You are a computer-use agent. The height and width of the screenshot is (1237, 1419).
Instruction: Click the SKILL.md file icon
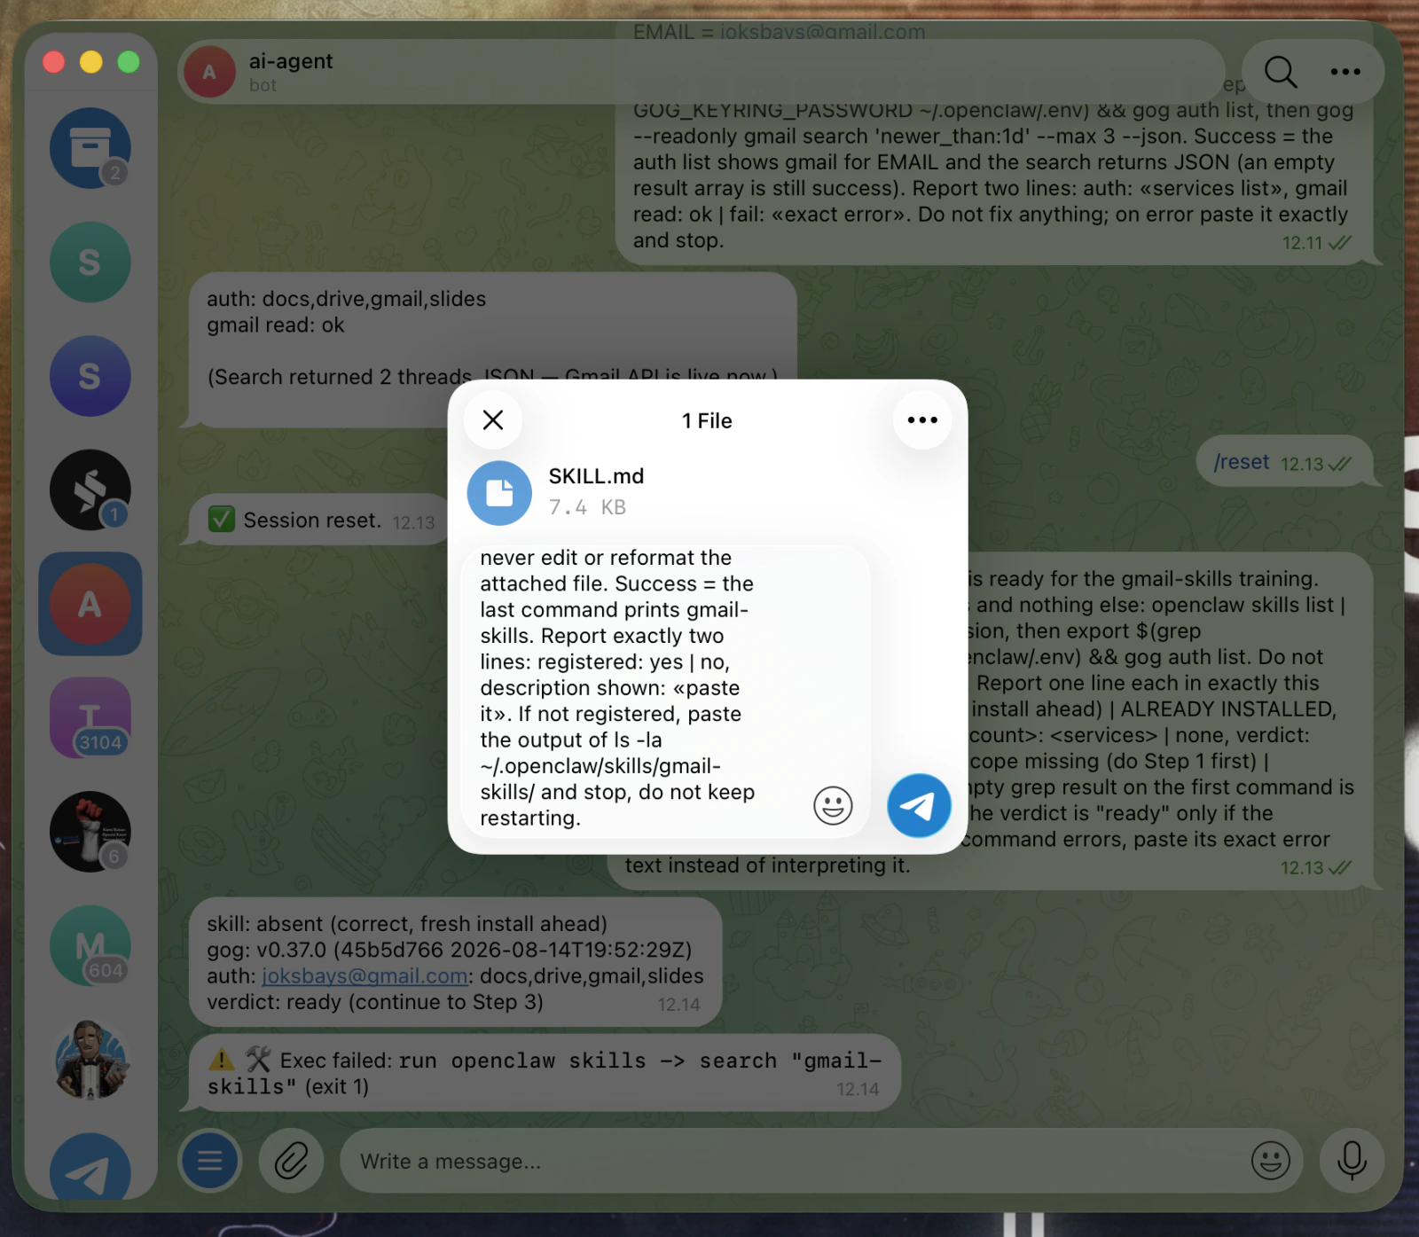[499, 493]
